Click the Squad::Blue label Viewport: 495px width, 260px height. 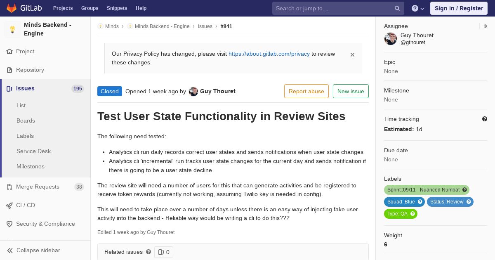[x=401, y=202]
